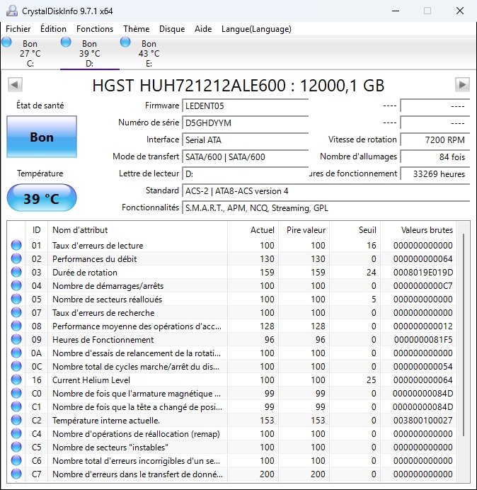
Task: Click the rotation speed 7200 RPM field
Action: click(435, 140)
